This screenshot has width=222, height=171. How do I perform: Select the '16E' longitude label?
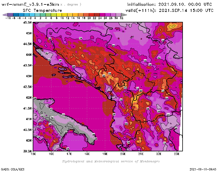click(51, 154)
